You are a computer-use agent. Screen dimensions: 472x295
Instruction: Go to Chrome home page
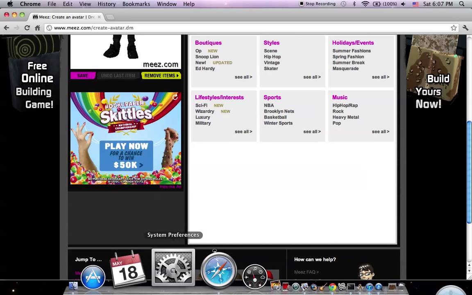pyautogui.click(x=37, y=28)
